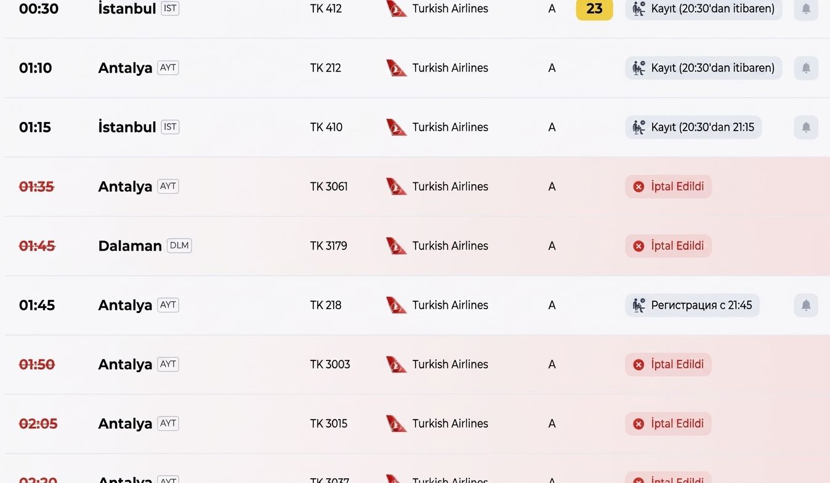
Task: Click the cancelled X icon for TK 3015
Action: (x=639, y=423)
